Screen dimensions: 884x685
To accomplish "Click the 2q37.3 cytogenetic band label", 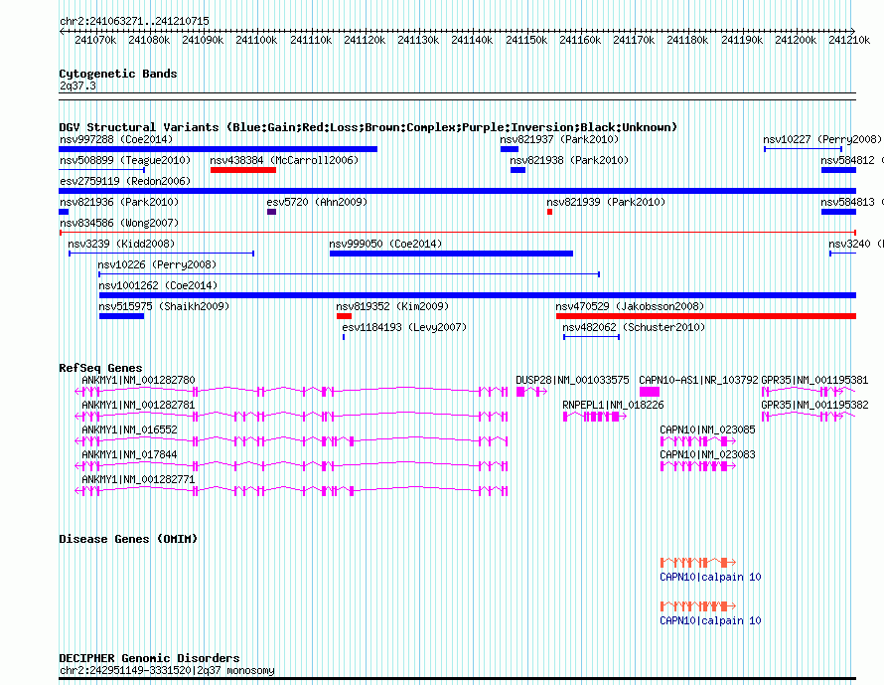I will [77, 86].
